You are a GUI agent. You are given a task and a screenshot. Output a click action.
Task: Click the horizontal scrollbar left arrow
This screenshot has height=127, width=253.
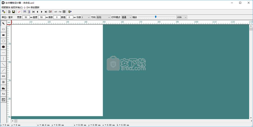pos(13,121)
